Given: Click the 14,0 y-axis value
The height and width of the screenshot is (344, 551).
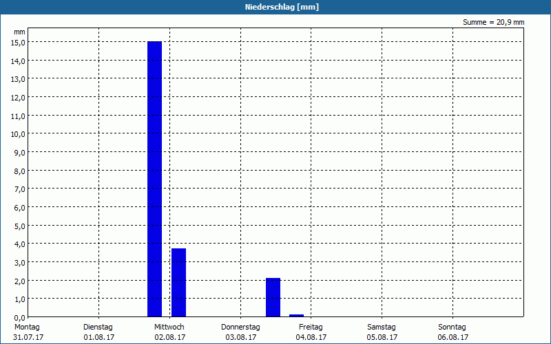Looking at the screenshot, I should click(18, 61).
